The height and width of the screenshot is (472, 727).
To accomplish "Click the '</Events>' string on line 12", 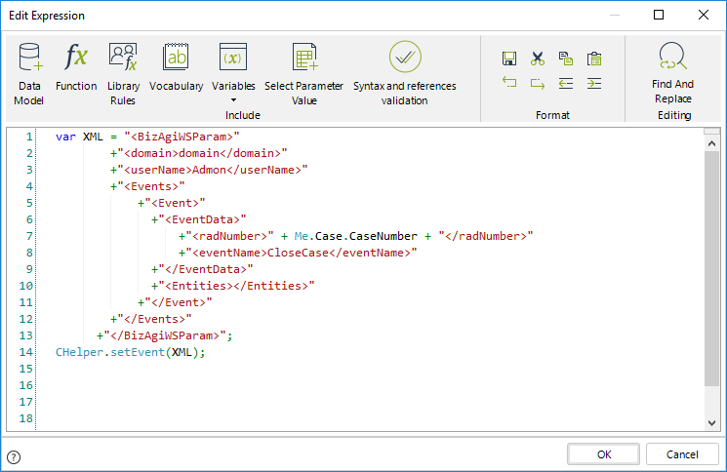I will pos(154,319).
